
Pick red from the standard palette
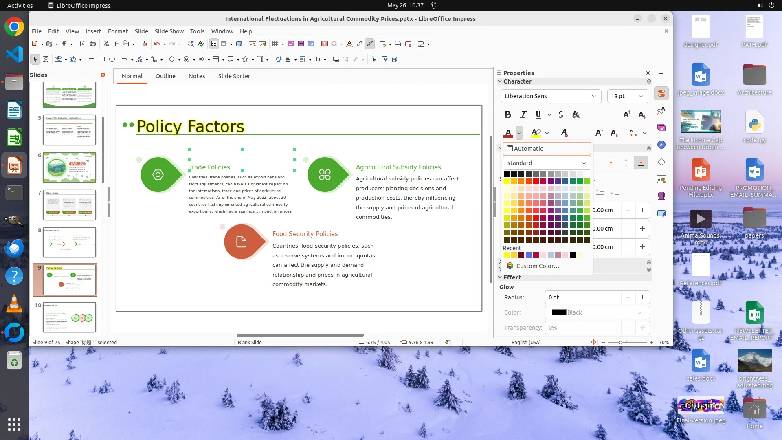pos(536,181)
